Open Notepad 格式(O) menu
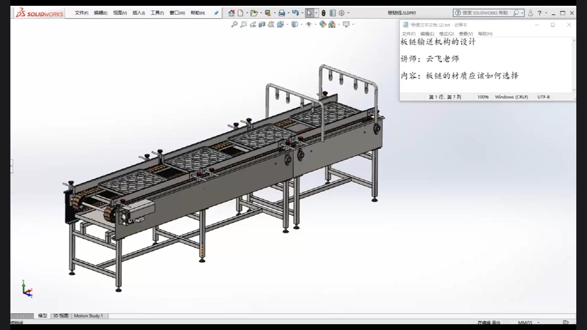 [446, 34]
